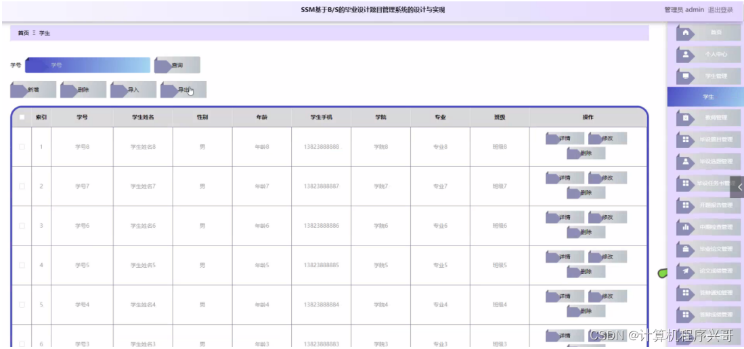
Task: Click 删除 in 学号6 row
Action: pyautogui.click(x=586, y=232)
